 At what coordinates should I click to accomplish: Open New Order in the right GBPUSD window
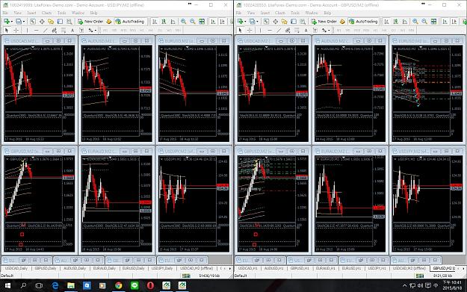tap(324, 22)
